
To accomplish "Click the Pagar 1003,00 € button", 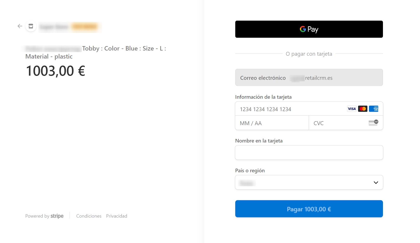I will 309,209.
